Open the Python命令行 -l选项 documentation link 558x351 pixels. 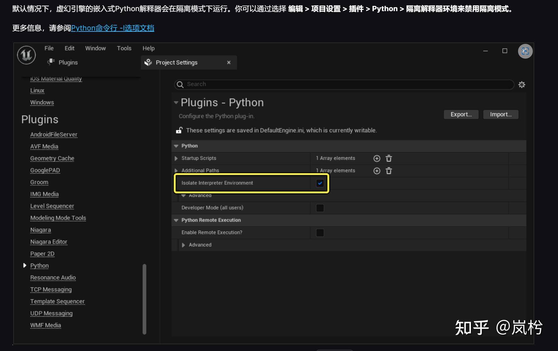112,28
